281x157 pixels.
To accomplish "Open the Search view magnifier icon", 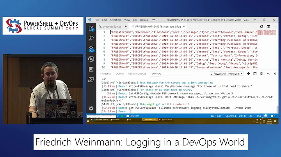I will [x=91, y=38].
